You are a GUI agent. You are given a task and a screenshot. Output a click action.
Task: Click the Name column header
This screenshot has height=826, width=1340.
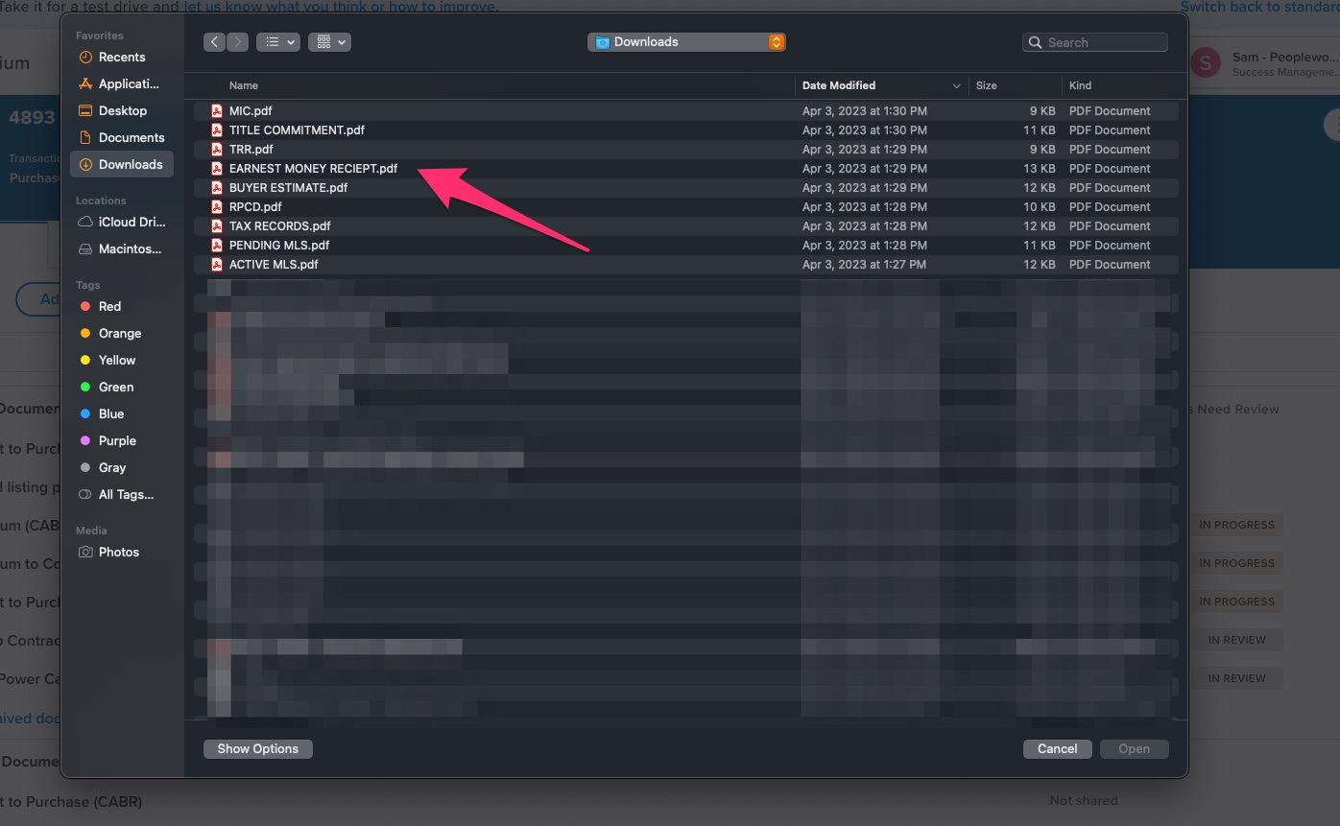click(x=243, y=85)
